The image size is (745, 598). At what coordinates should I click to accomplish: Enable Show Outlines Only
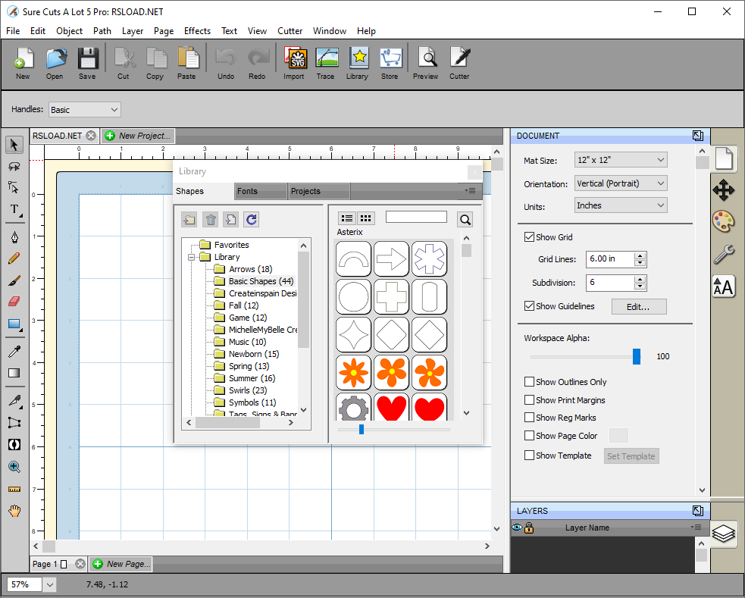(529, 382)
